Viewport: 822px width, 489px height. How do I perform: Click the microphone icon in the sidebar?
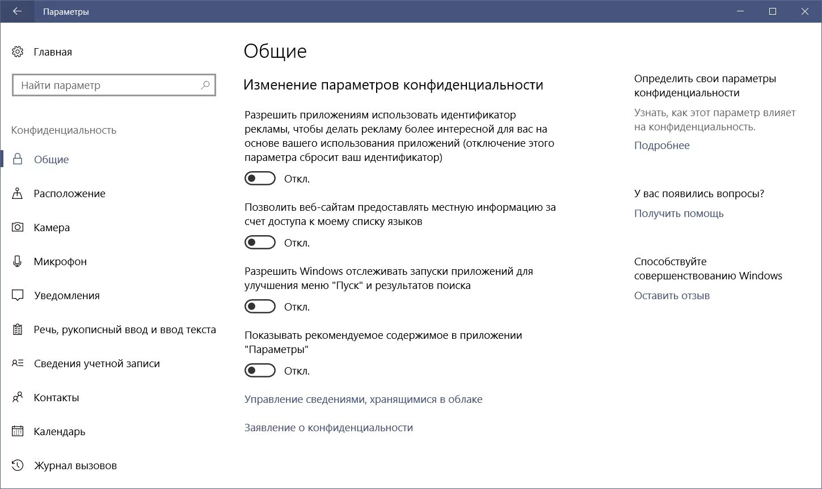tap(18, 261)
